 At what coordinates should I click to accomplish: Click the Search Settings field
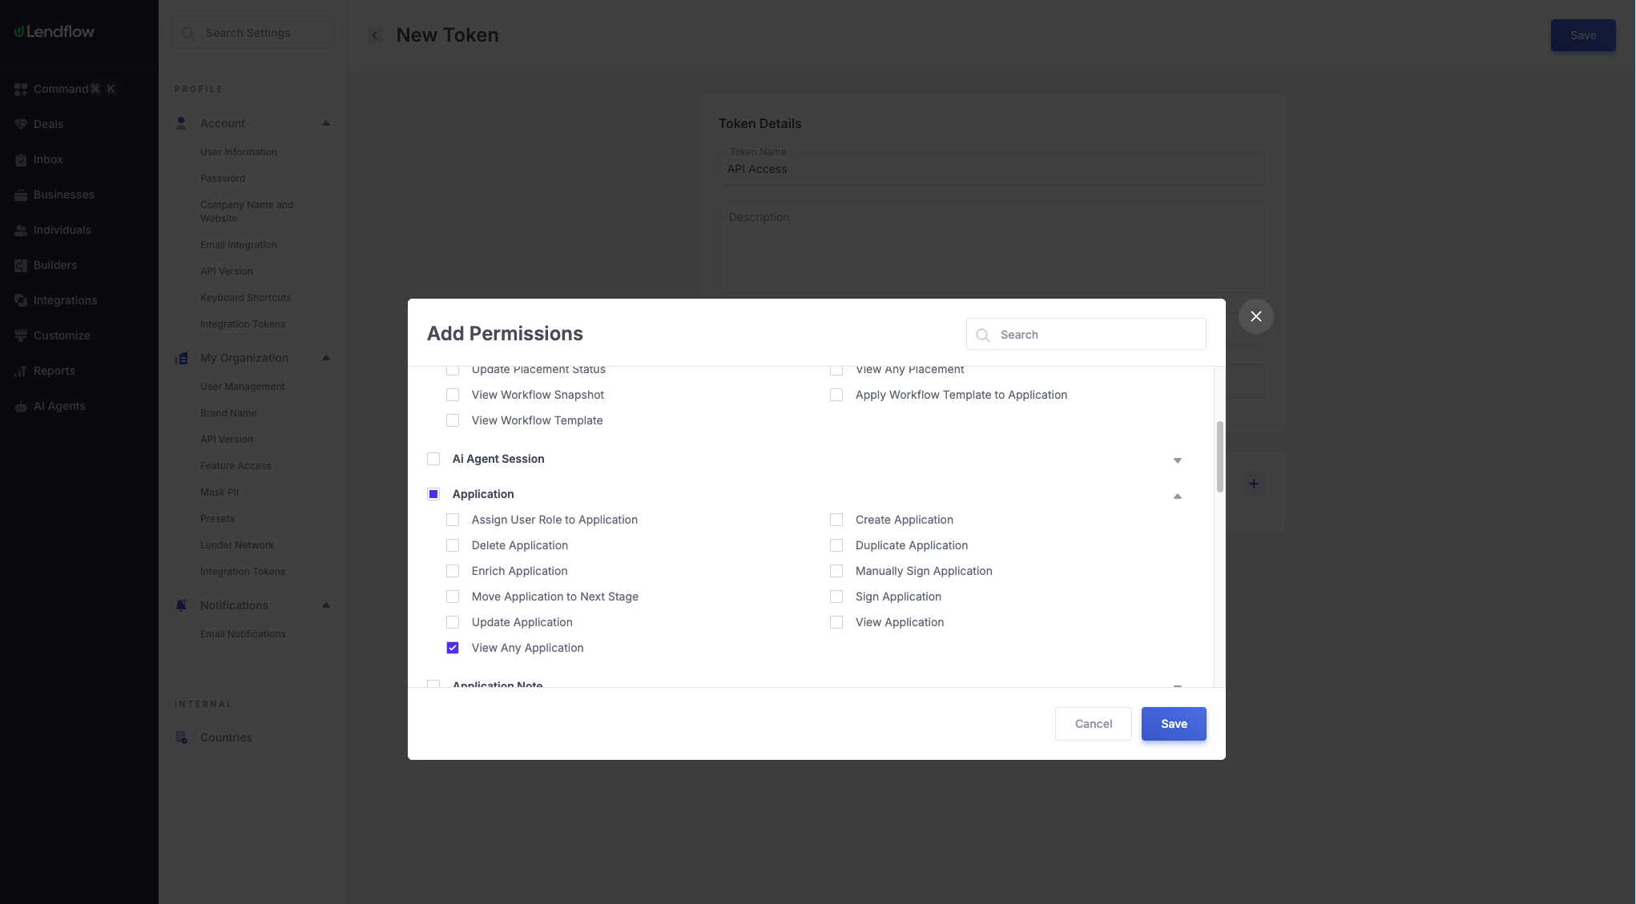[x=252, y=33]
